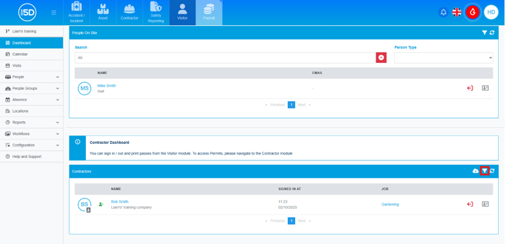The width and height of the screenshot is (505, 244).
Task: Refresh the People On Site panel
Action: point(492,33)
